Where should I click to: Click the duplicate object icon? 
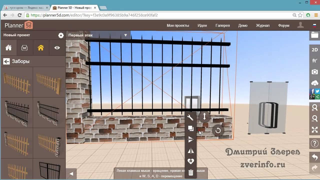point(191,128)
